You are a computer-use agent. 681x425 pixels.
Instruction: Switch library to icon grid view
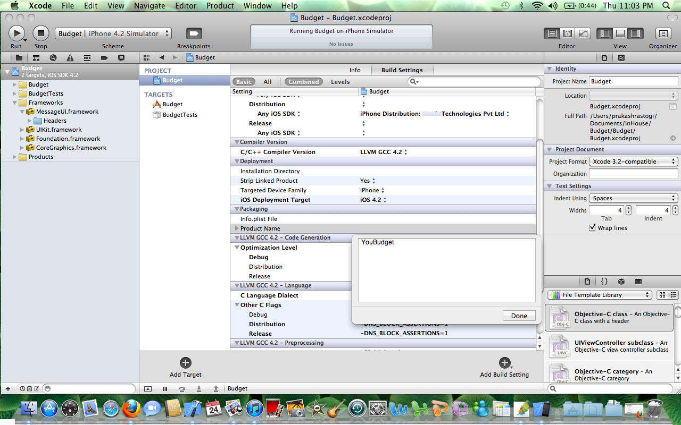coord(662,295)
